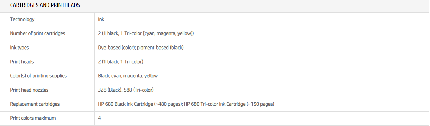430x126 pixels.
Task: Click Black, cyan, magenta, yellow value
Action: 128,76
